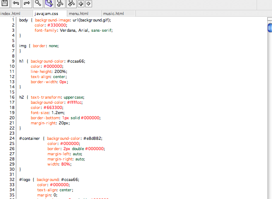The image size is (272, 199).
Task: Click the '80%' width value
Action: (66, 164)
